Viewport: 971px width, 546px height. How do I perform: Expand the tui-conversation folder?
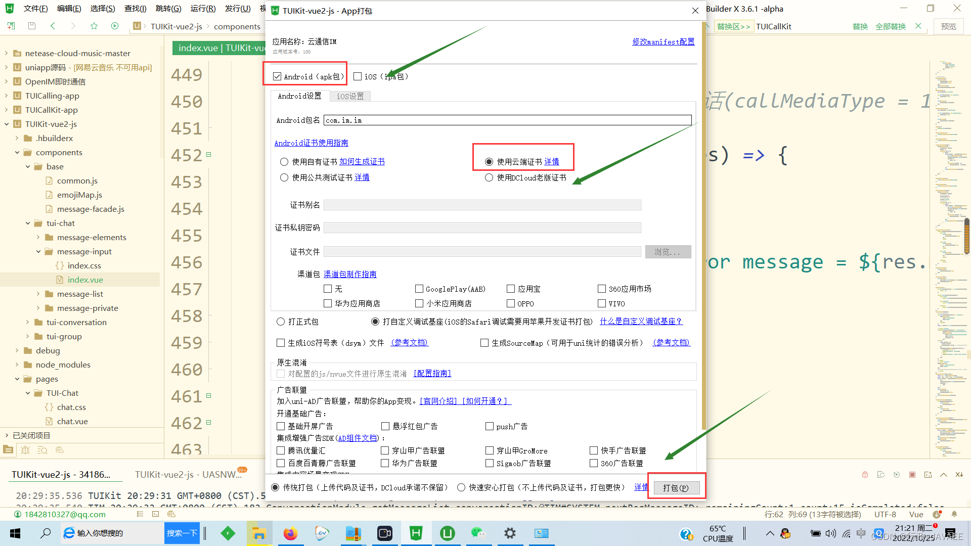click(x=28, y=322)
